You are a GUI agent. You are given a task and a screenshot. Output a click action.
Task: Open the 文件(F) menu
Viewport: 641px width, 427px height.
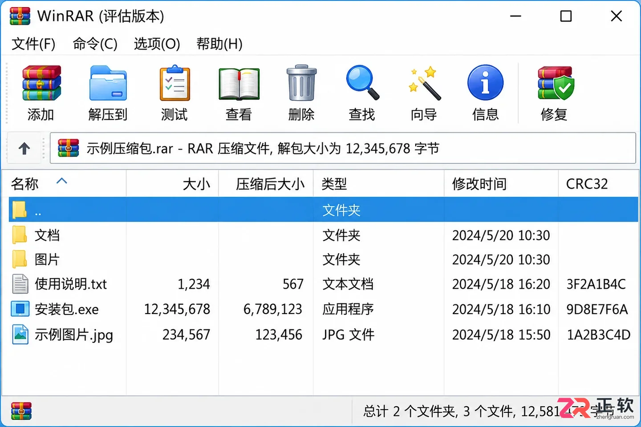[x=33, y=44]
